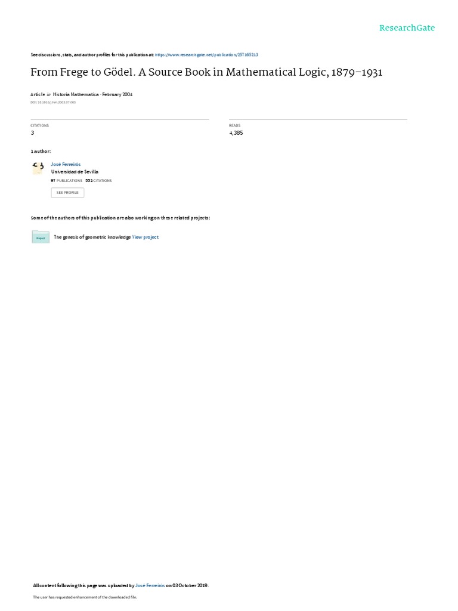Click the genesis of geometric knowledge title
The image size is (458, 611).
[92, 237]
